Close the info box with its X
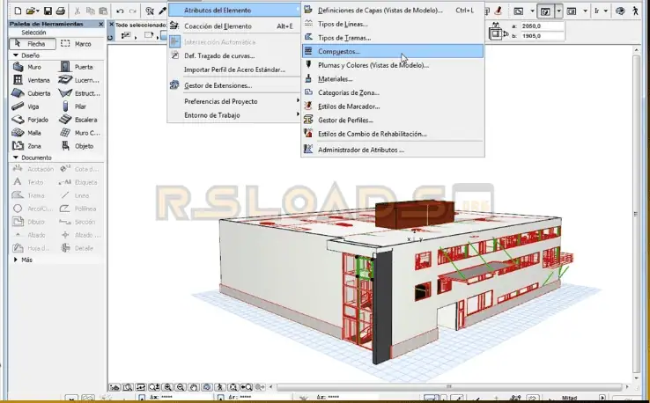 click(x=111, y=25)
